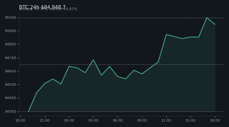Click the 12:00 time axis label

pos(166,120)
